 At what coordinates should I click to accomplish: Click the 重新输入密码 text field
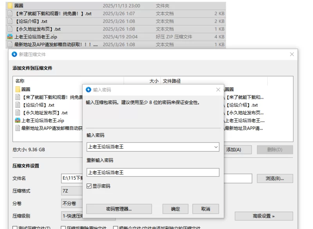(x=153, y=172)
